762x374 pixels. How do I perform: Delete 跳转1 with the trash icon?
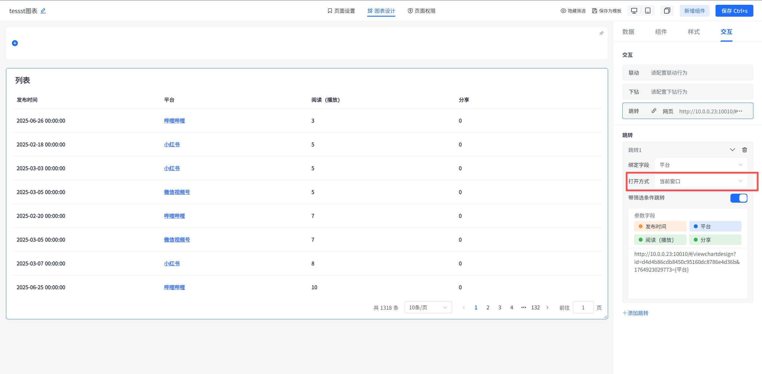click(x=744, y=150)
